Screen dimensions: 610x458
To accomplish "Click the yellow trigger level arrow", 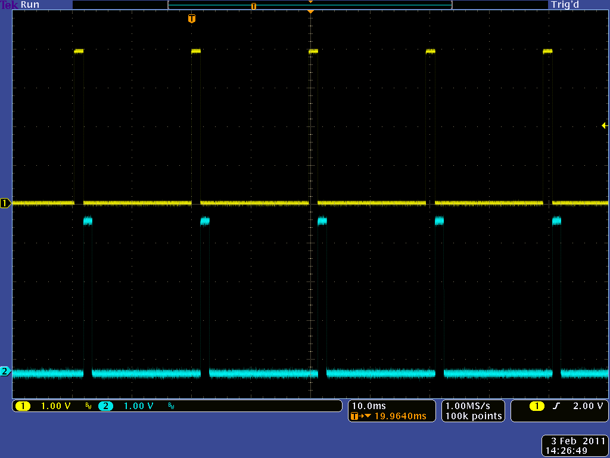I will (x=605, y=125).
